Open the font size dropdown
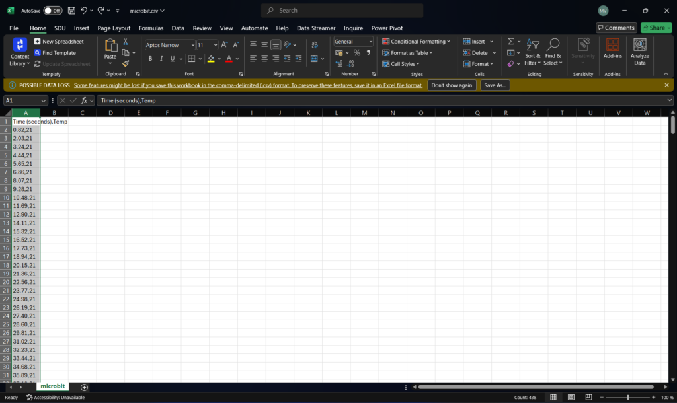This screenshot has width=677, height=403. click(216, 45)
